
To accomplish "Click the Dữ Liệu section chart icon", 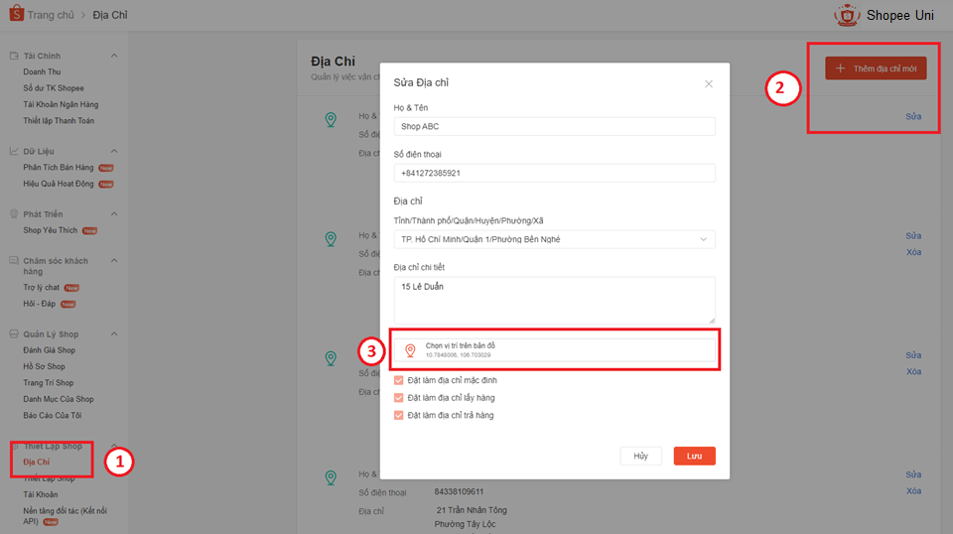I will click(x=14, y=151).
